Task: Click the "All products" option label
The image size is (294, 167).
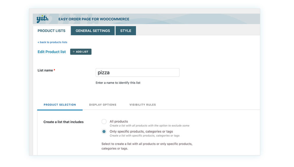Action: click(119, 121)
